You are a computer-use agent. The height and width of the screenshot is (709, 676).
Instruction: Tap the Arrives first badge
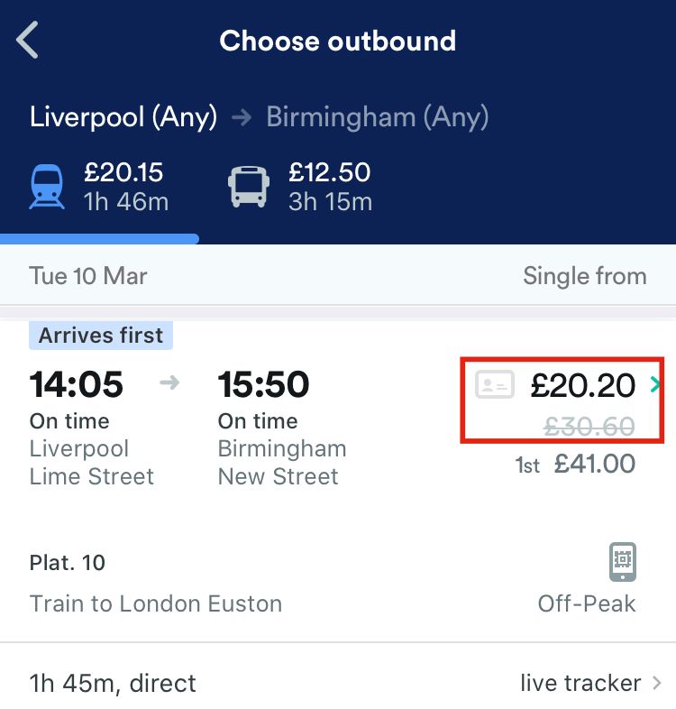coord(101,336)
